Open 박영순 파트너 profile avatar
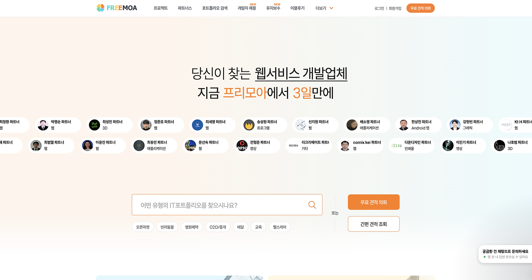This screenshot has height=280, width=532. tap(42, 125)
